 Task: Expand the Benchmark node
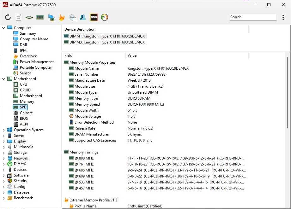click(x=3, y=198)
